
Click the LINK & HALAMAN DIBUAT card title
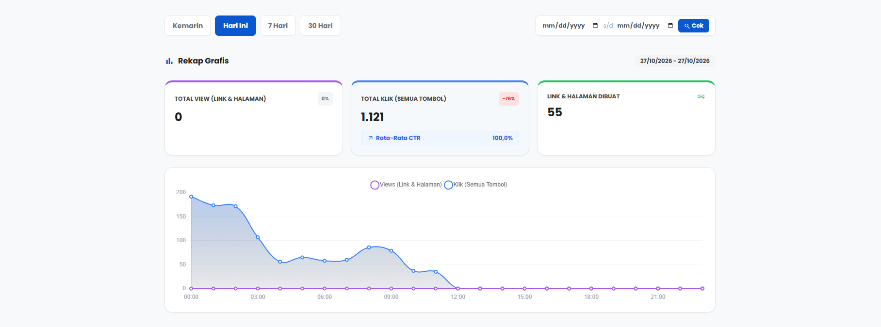(x=584, y=97)
